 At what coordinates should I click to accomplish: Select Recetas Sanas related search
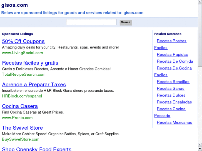171,89
